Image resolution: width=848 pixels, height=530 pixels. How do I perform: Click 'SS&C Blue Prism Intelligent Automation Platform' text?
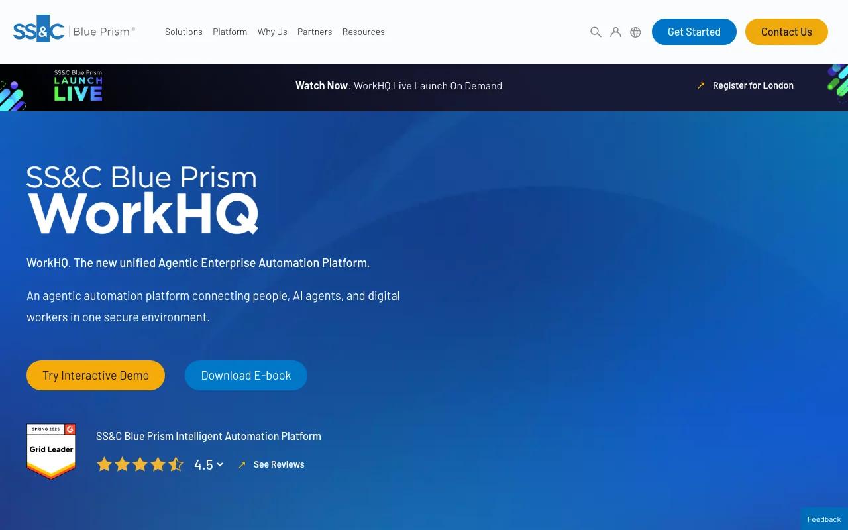click(209, 436)
